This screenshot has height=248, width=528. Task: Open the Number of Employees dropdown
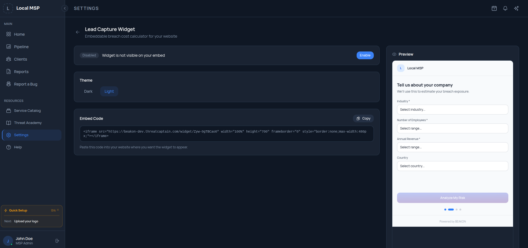point(452,128)
